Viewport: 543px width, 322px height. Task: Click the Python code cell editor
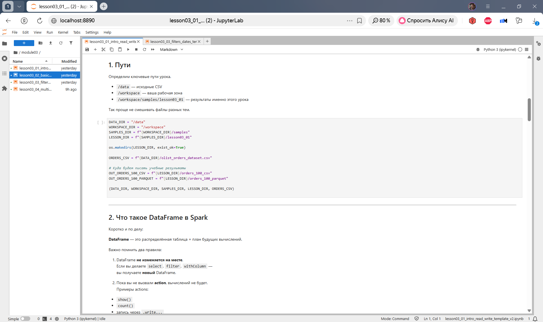click(x=314, y=158)
